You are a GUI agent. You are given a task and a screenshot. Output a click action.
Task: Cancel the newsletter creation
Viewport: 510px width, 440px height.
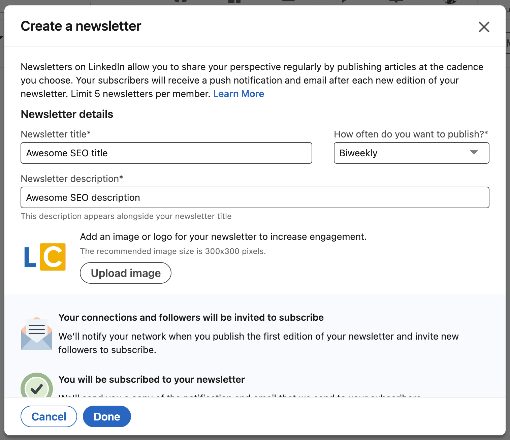49,416
